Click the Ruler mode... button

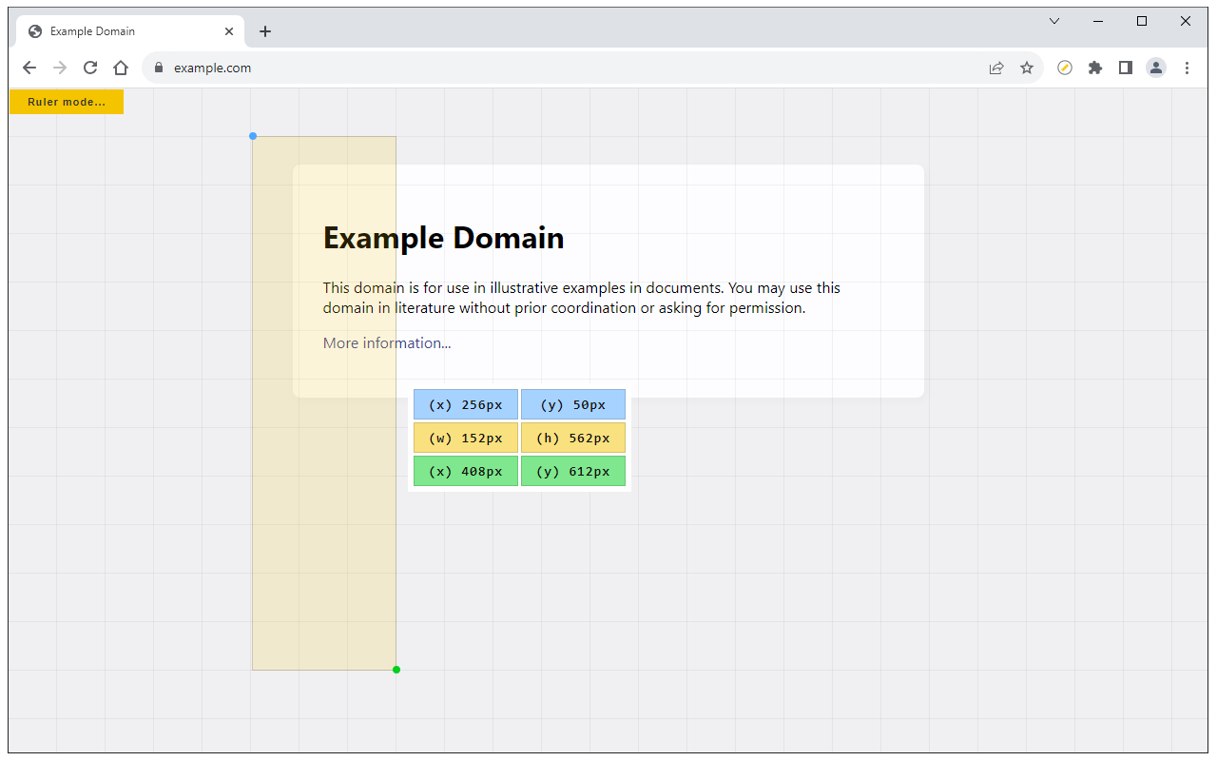[x=67, y=102]
